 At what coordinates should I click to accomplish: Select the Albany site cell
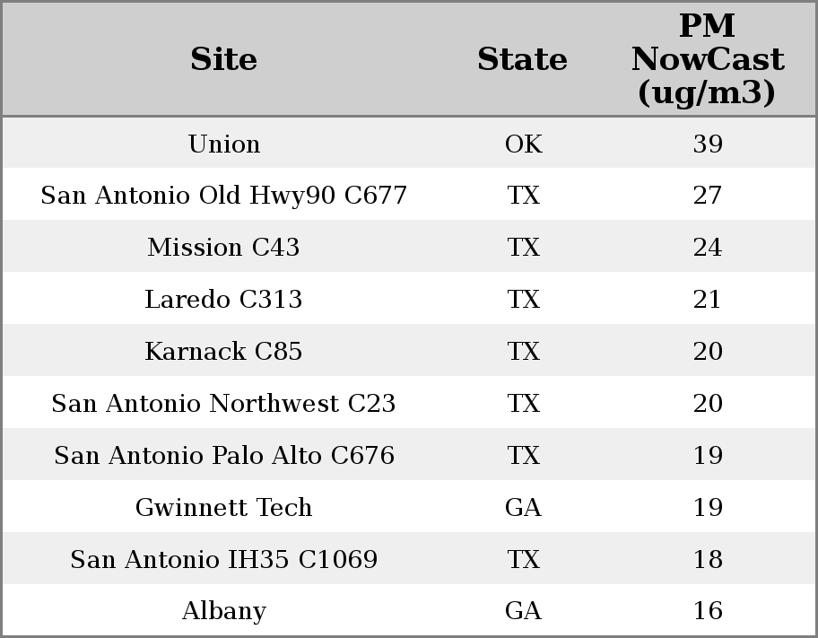click(x=224, y=611)
